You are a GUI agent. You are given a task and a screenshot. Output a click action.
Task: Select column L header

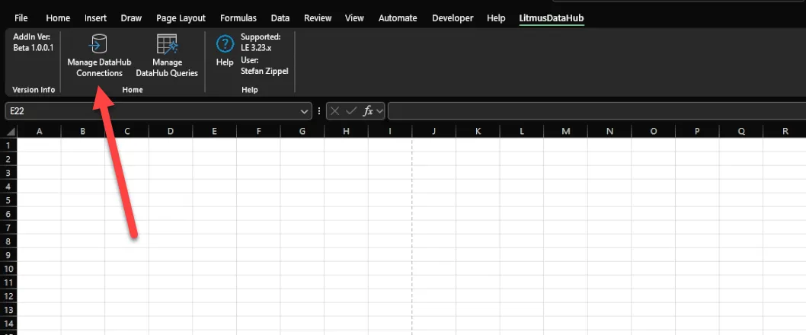pos(522,132)
